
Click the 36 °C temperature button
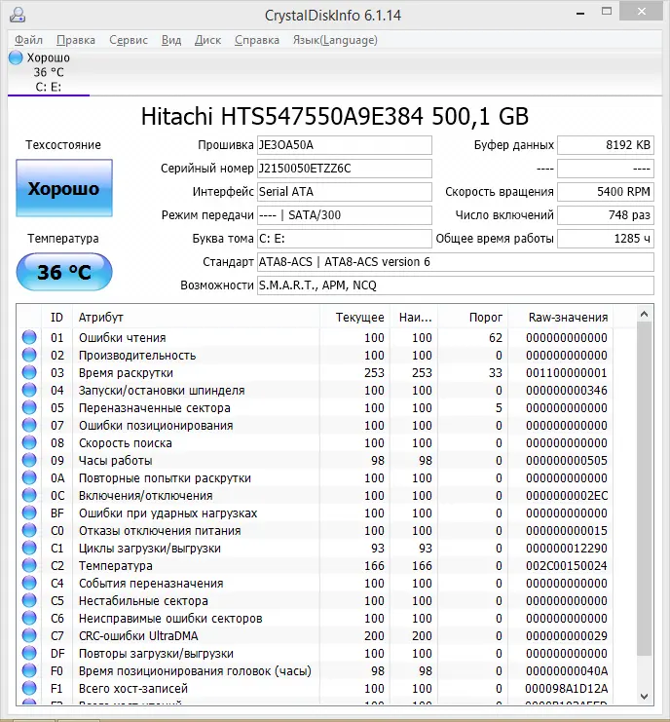click(x=64, y=272)
